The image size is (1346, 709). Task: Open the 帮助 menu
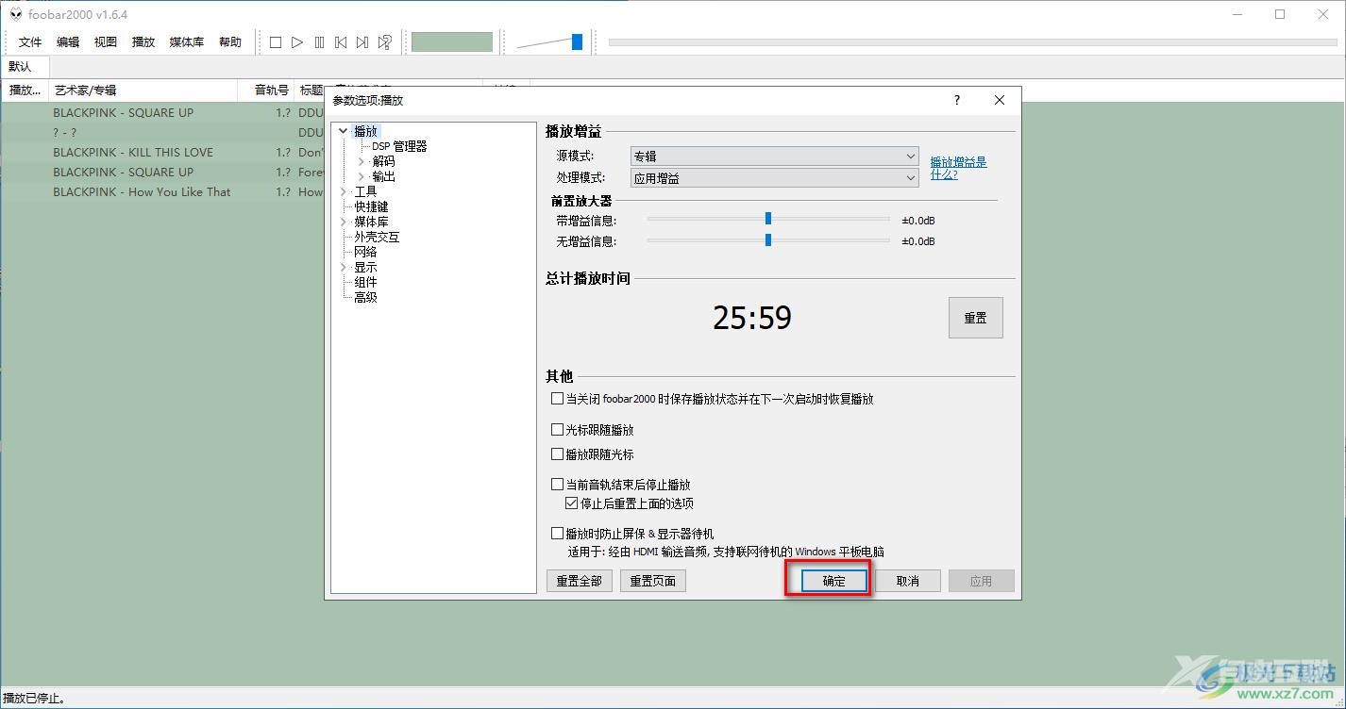coord(230,42)
